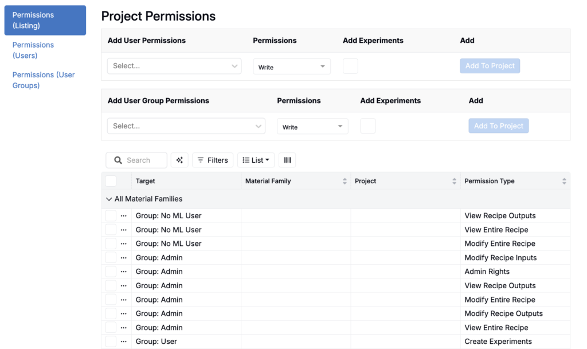Open the Permissions (Users) sidebar page

click(33, 50)
